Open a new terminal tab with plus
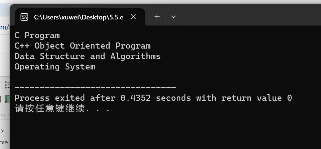321x149 pixels. click(157, 17)
